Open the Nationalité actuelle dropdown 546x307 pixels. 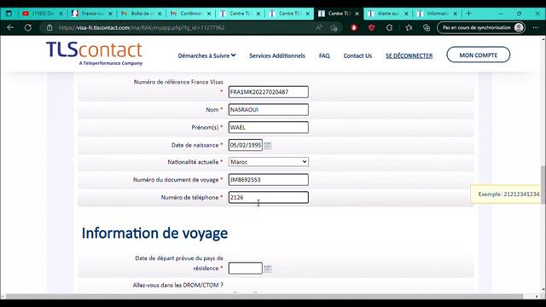tap(269, 162)
